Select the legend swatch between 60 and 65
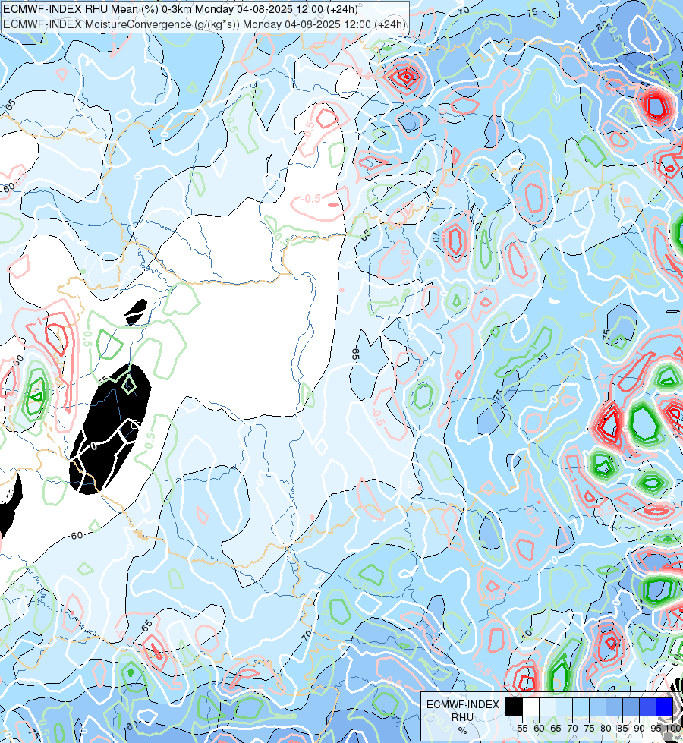The image size is (683, 743). 547,707
